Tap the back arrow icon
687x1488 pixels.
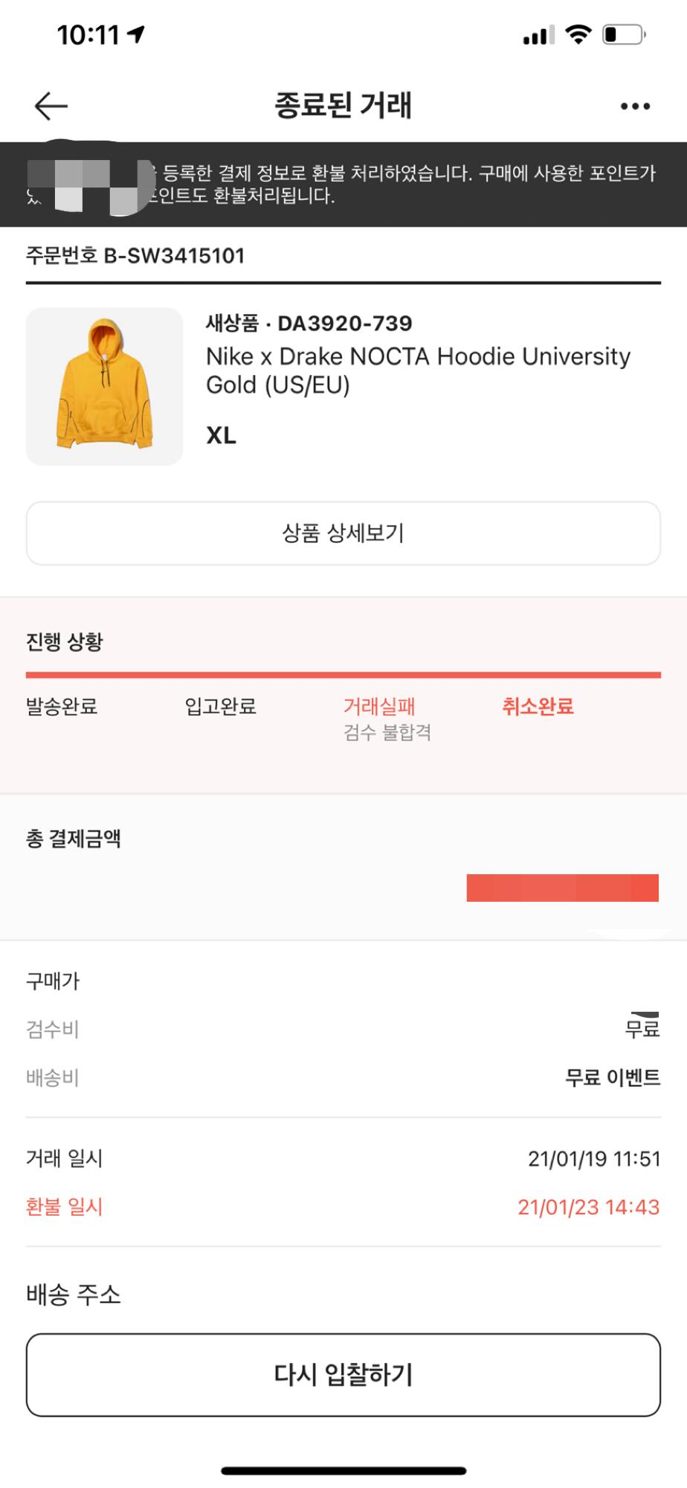(51, 106)
